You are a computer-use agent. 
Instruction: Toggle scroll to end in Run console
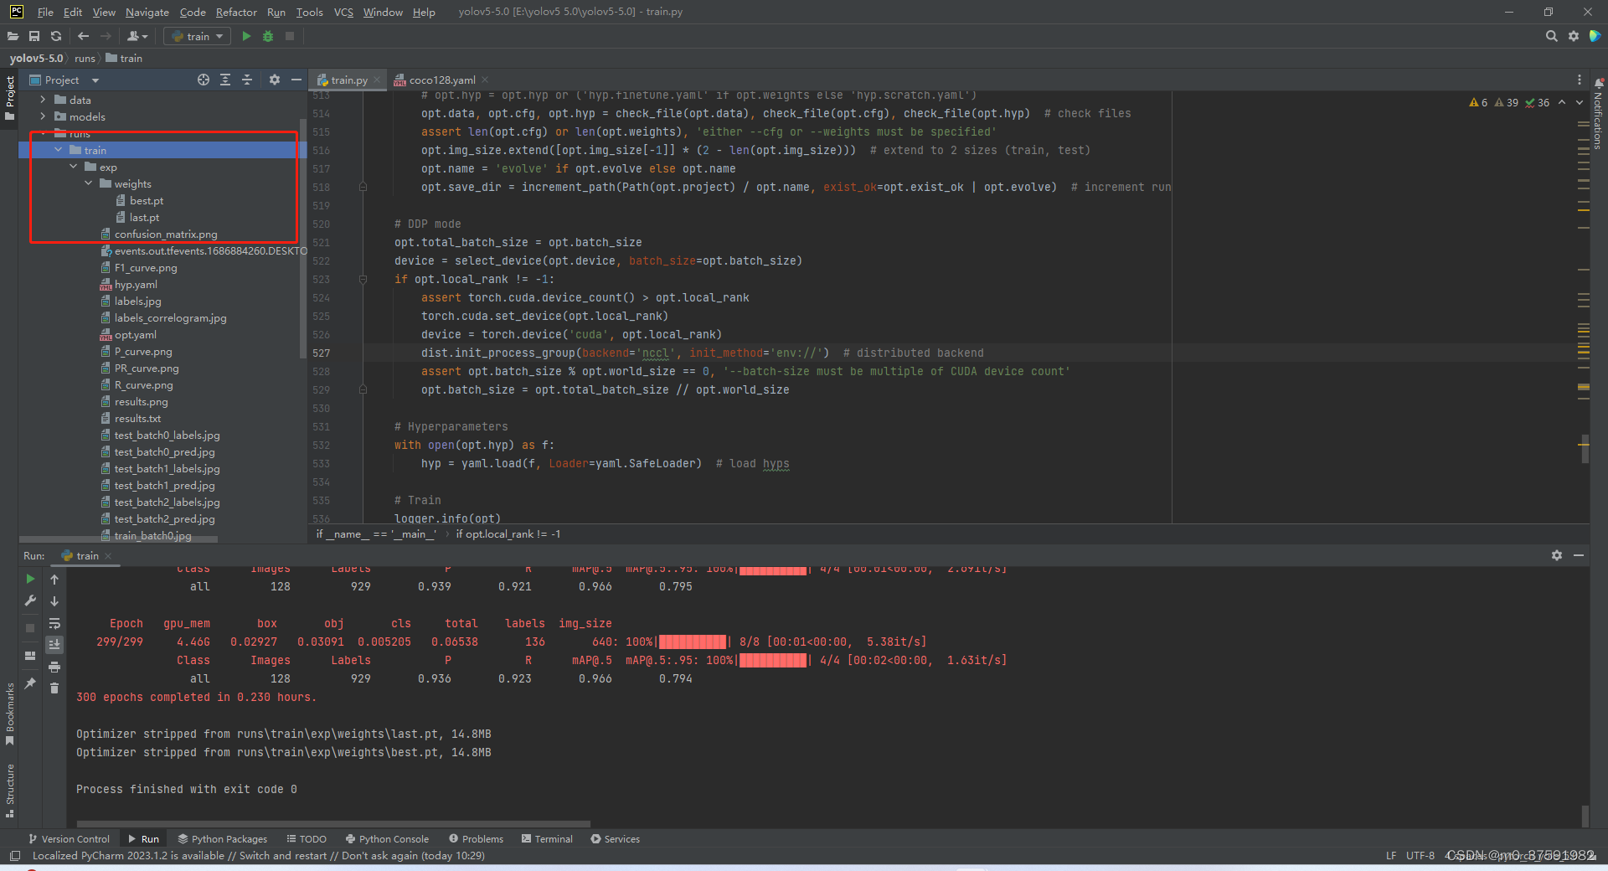tap(54, 645)
